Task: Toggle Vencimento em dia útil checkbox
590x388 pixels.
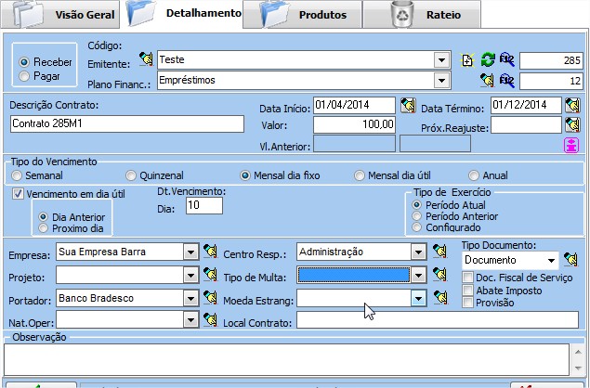Action: point(19,194)
